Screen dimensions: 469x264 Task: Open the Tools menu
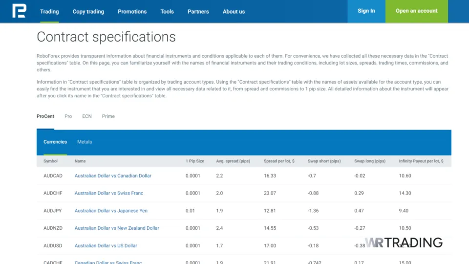[x=167, y=11]
